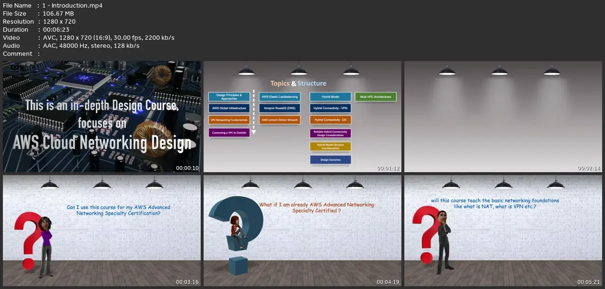The image size is (605, 289).
Task: Click the 00:01:12 timestamp label
Action: (x=388, y=168)
